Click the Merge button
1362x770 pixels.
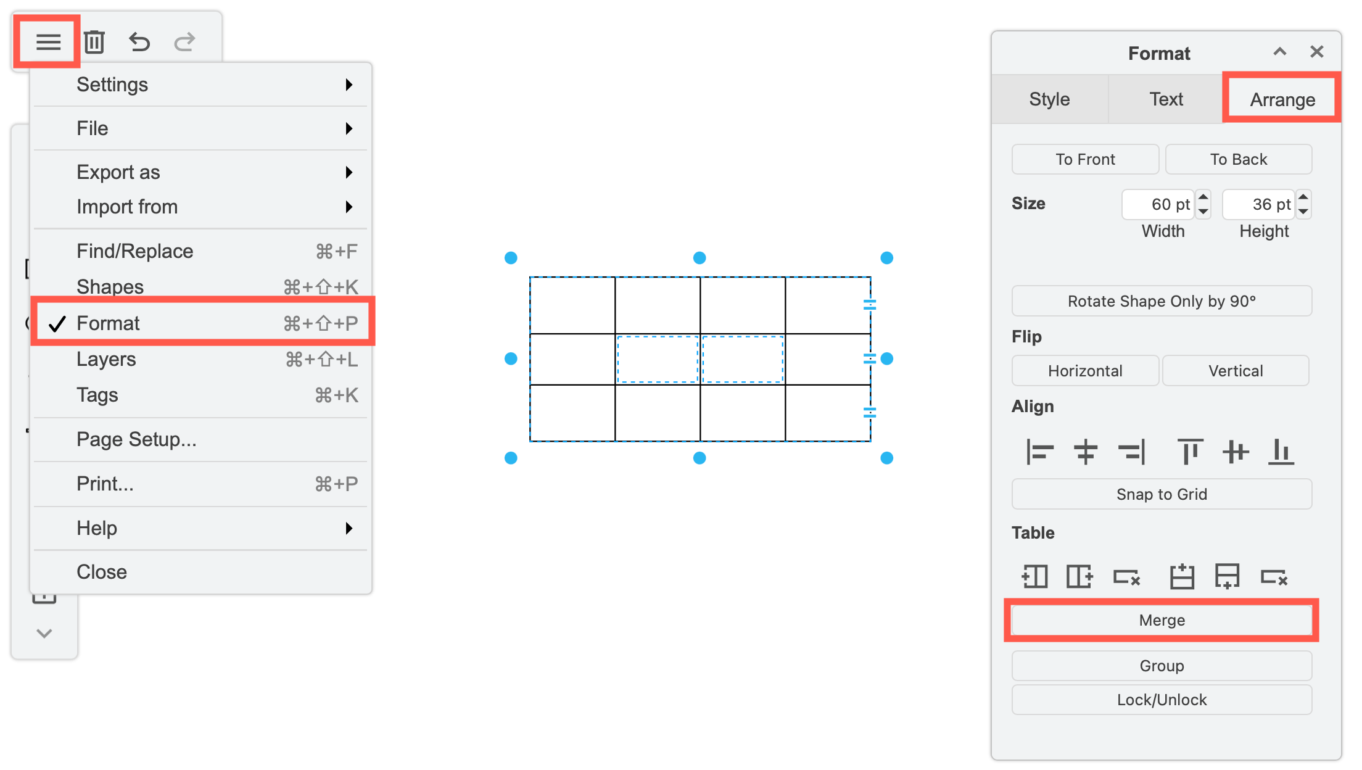[1162, 620]
